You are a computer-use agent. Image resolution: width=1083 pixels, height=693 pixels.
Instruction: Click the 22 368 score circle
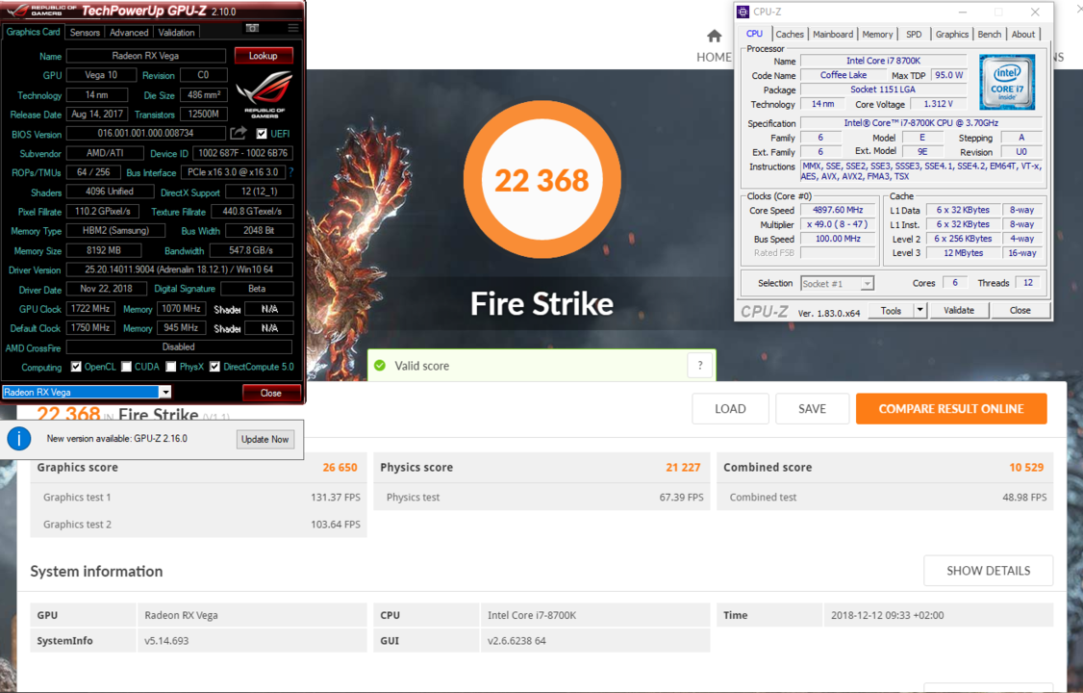pos(542,180)
